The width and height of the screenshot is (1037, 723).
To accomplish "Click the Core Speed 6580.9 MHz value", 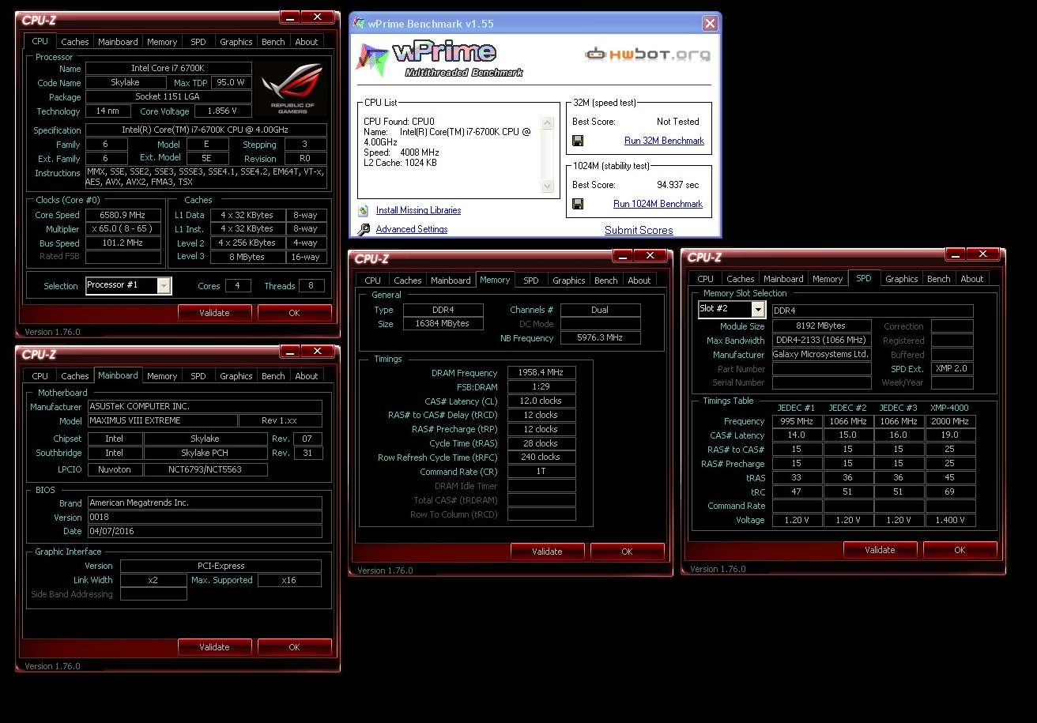I will 123,215.
